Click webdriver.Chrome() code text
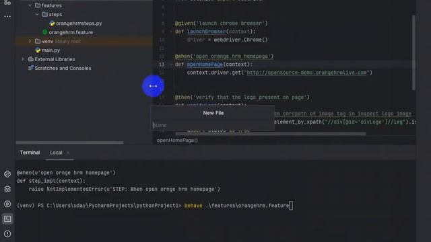The height and width of the screenshot is (242, 431). (240, 40)
